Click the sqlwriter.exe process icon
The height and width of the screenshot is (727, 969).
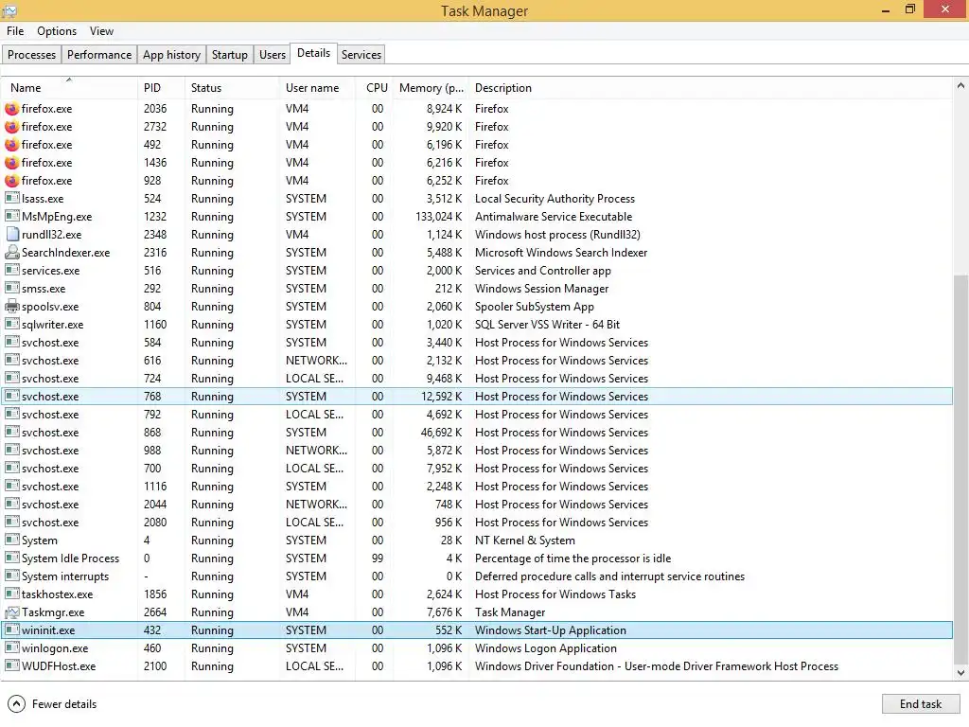point(11,324)
